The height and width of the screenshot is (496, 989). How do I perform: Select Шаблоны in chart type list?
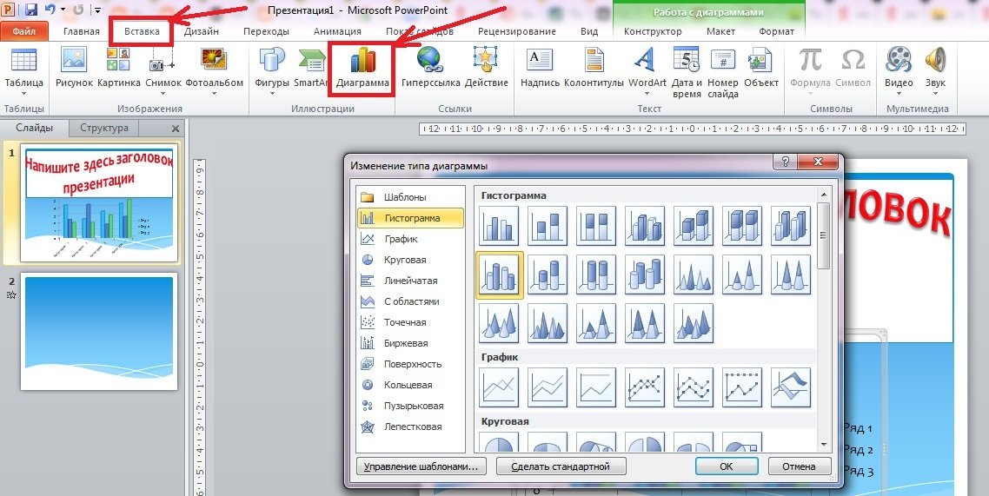point(410,197)
